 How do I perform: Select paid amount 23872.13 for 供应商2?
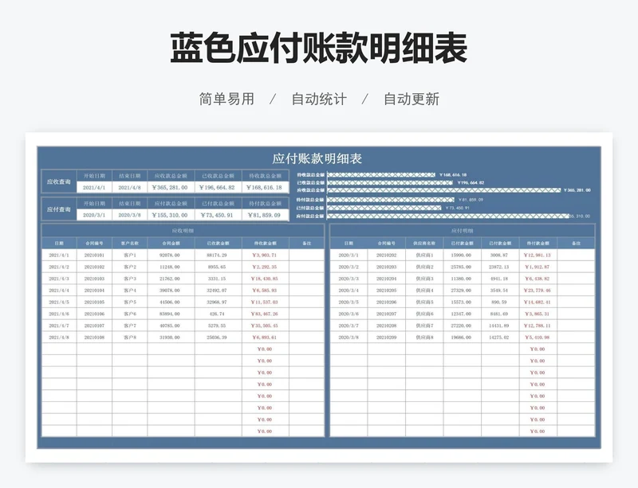tap(500, 267)
